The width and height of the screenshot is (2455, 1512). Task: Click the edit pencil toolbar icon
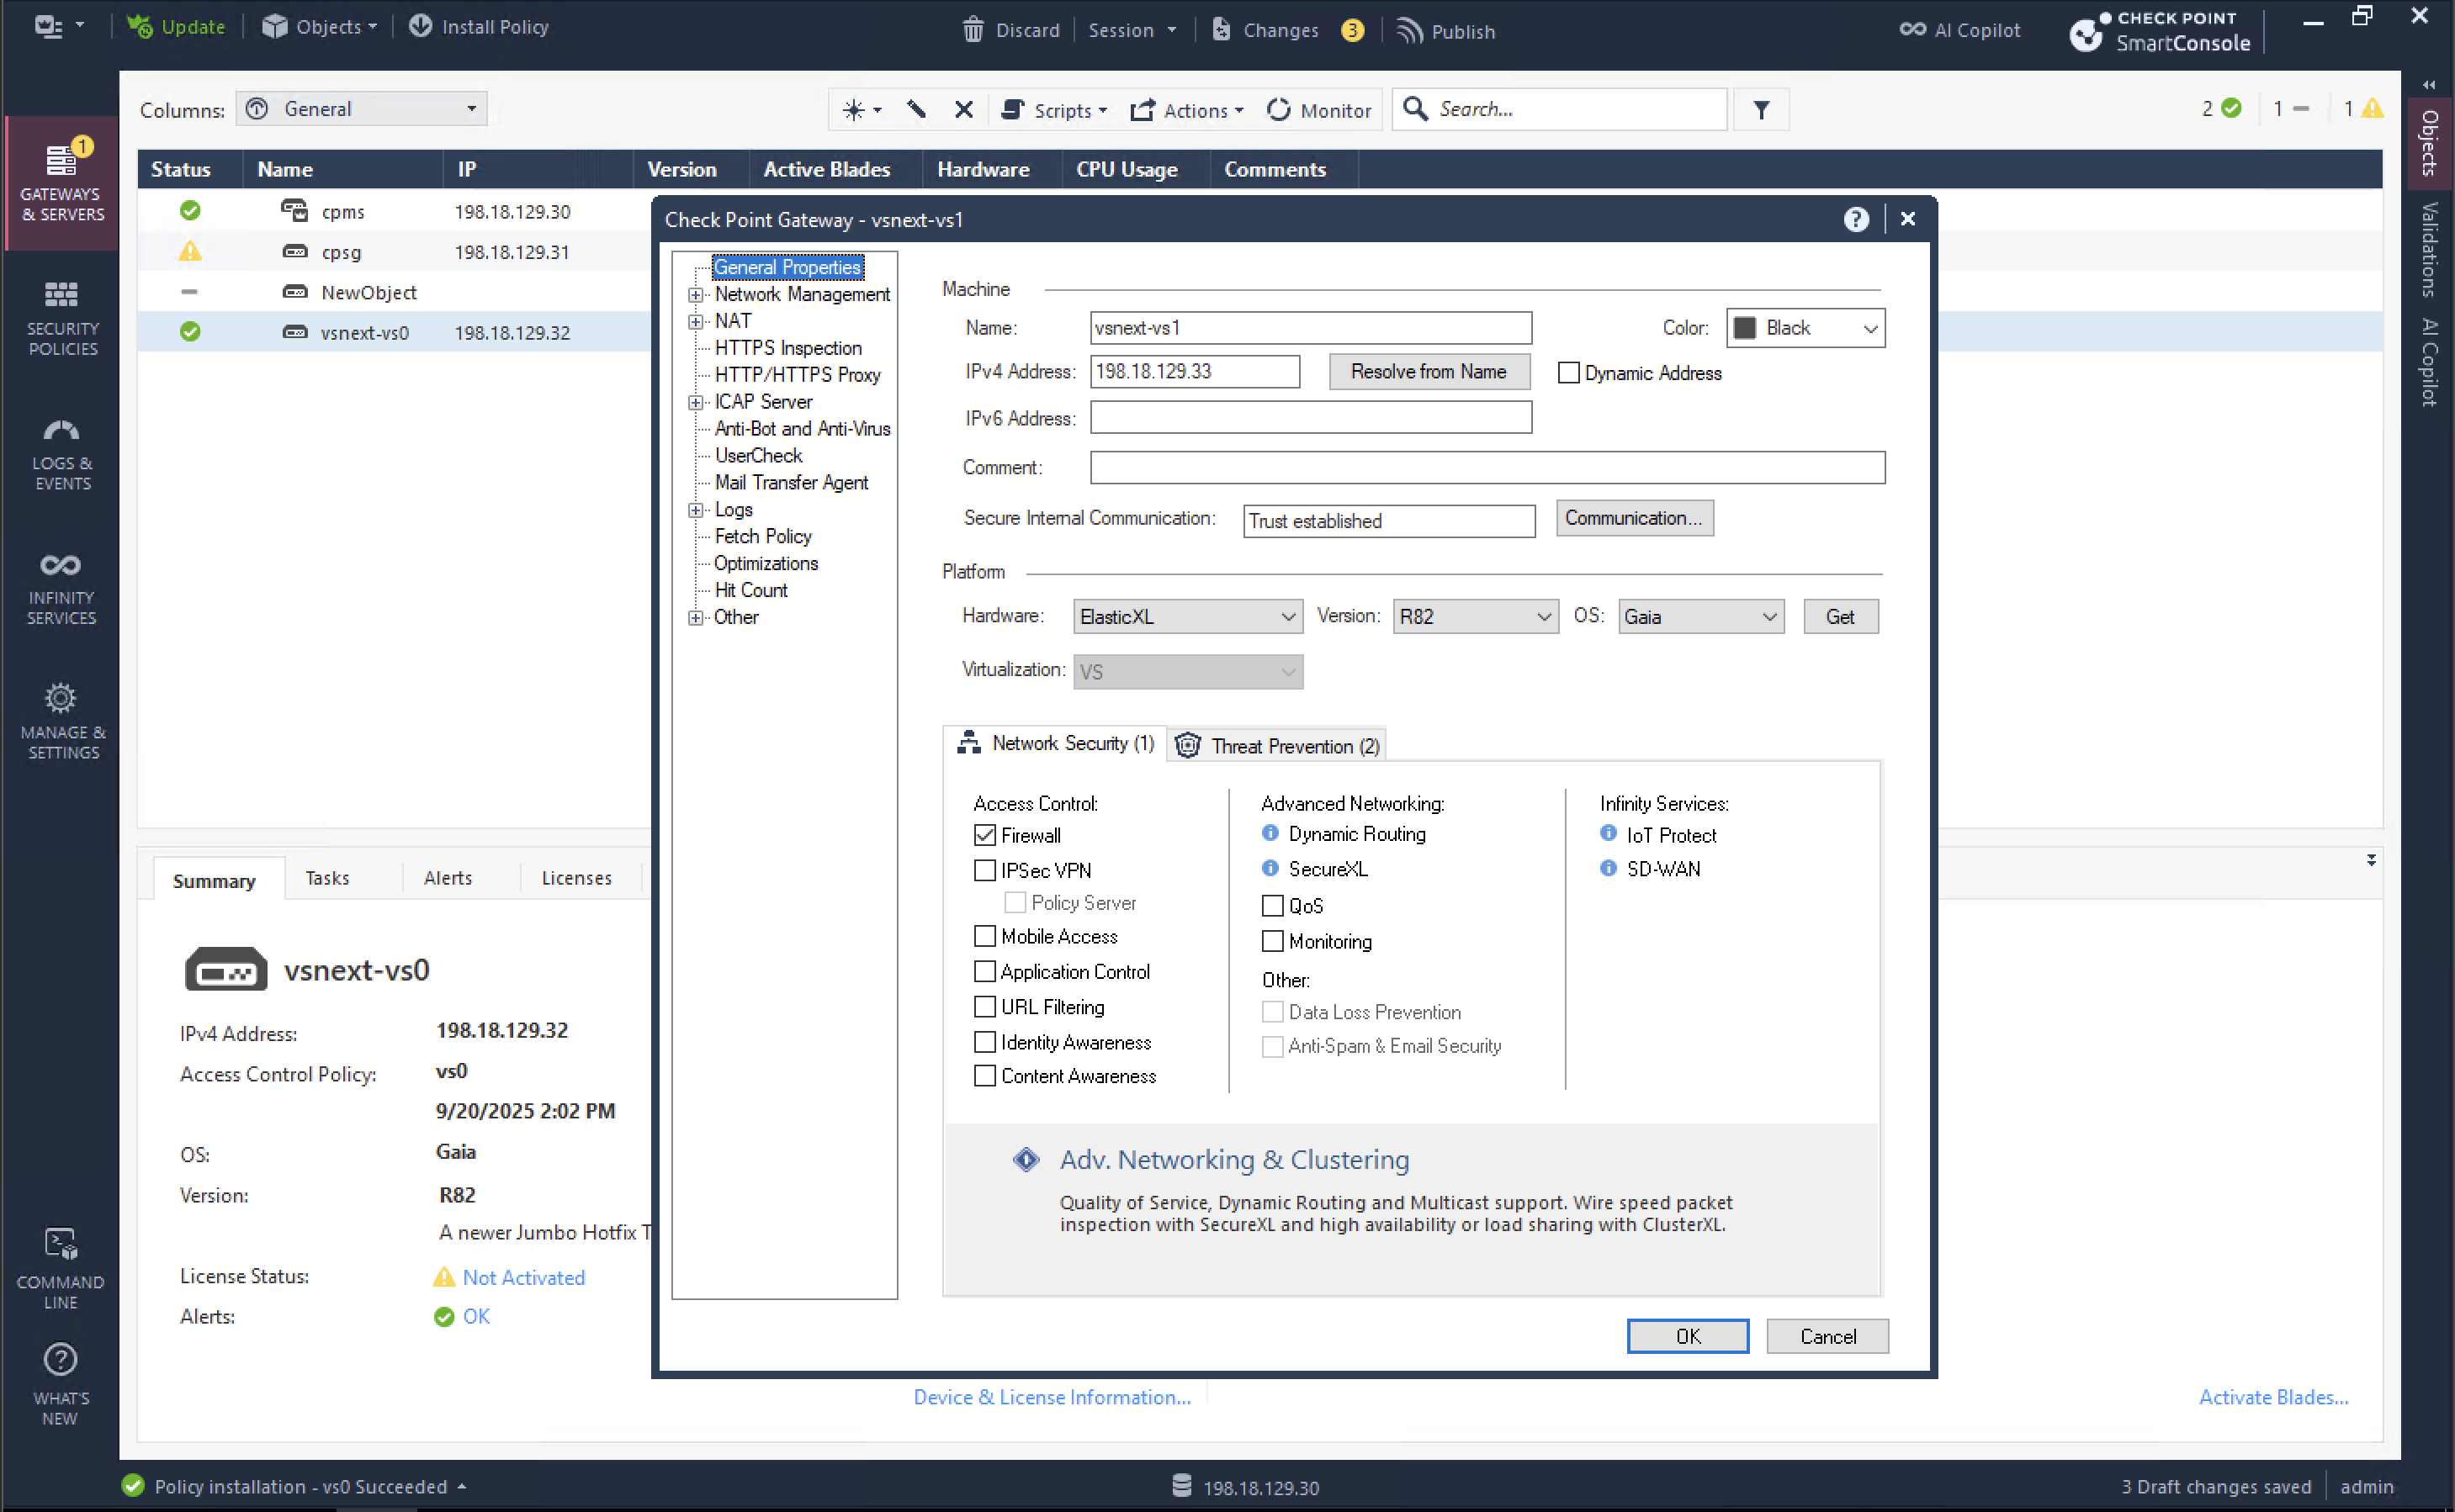click(915, 110)
